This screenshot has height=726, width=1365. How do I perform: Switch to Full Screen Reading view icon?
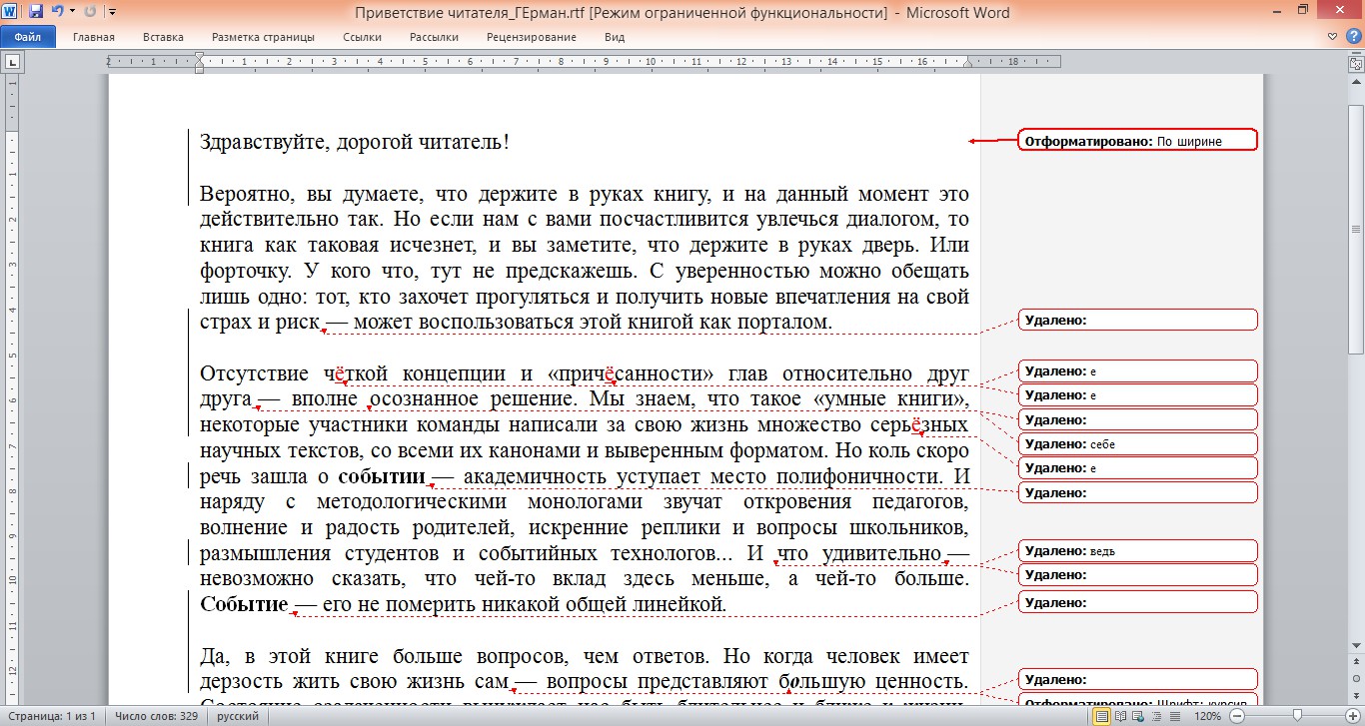pyautogui.click(x=1120, y=716)
